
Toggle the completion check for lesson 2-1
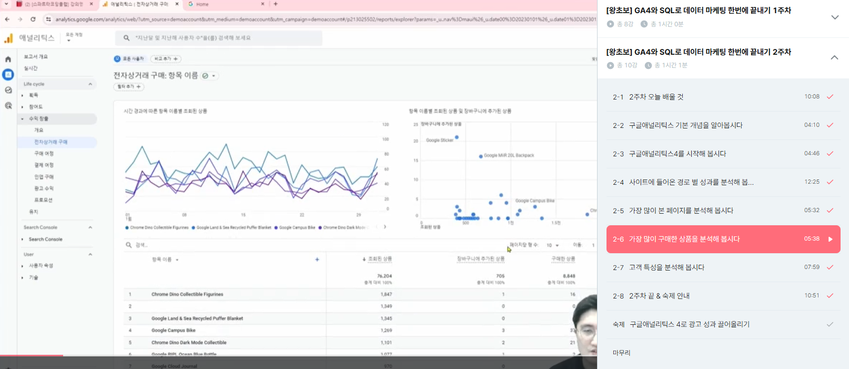click(830, 96)
